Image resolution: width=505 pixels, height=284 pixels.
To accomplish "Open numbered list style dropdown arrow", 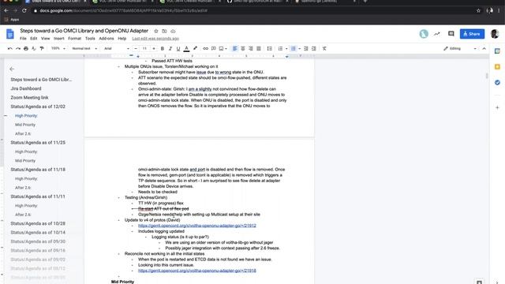I will (286, 49).
